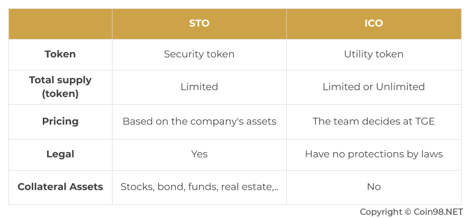This screenshot has height=218, width=469.
Task: Click the Total supply (token) label
Action: (60, 87)
